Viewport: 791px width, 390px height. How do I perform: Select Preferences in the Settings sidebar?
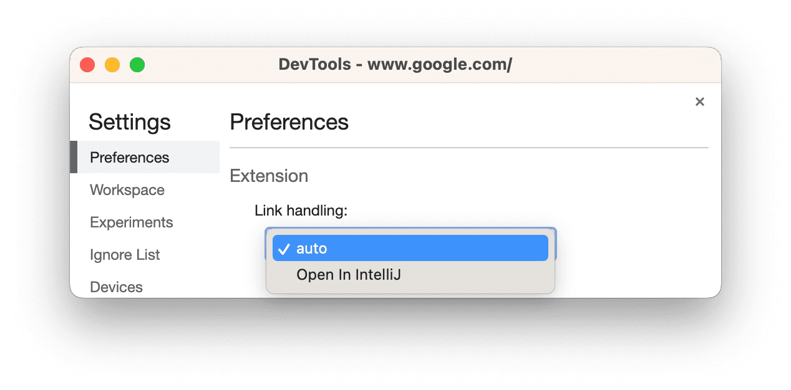pyautogui.click(x=129, y=157)
